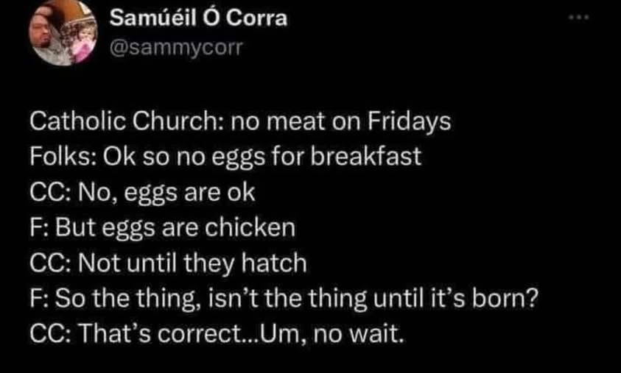Image resolution: width=621 pixels, height=373 pixels.
Task: Click the display name Samúéil Ó Corra
Action: coord(198,20)
